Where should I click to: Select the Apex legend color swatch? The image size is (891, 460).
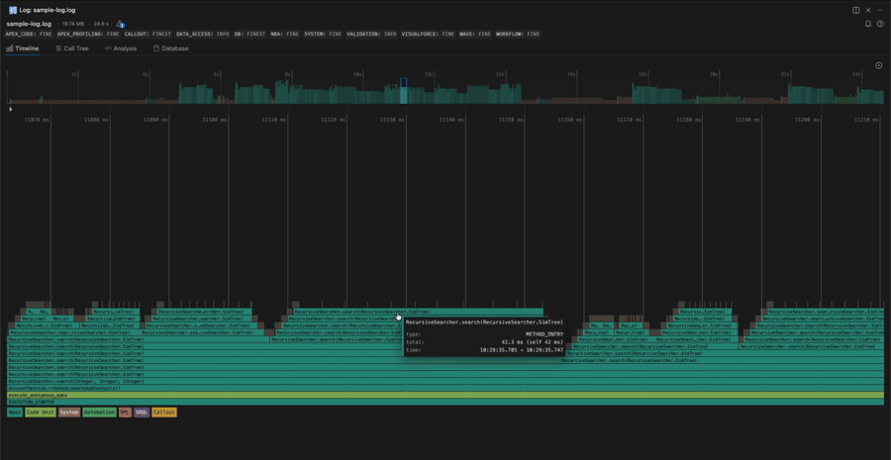15,413
